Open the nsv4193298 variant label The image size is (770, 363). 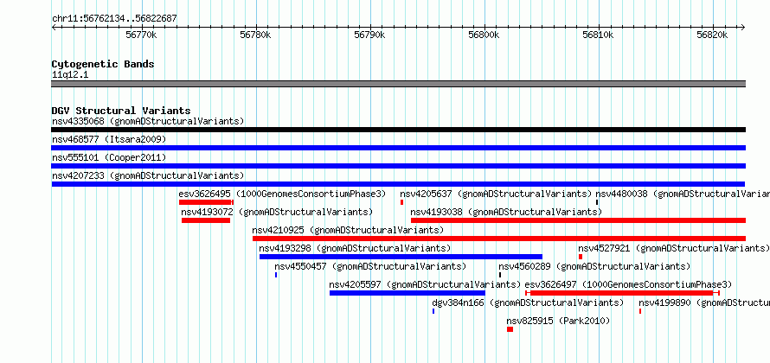click(355, 248)
